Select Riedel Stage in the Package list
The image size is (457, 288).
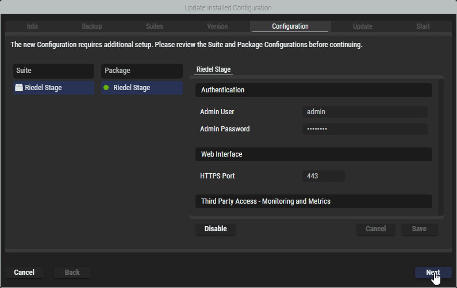(142, 88)
